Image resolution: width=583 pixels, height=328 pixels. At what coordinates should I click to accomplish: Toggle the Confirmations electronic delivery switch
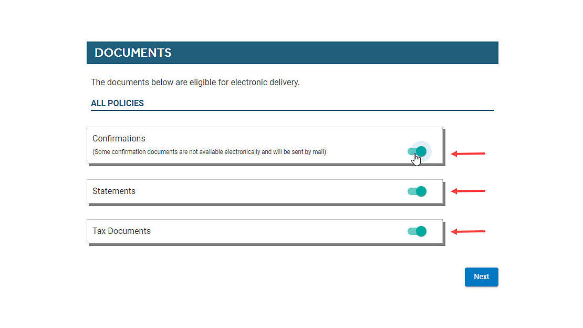pos(417,151)
